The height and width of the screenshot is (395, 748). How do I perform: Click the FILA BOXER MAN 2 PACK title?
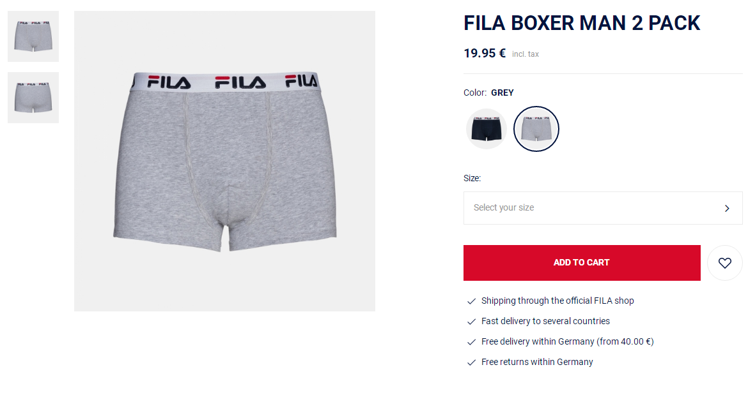(x=582, y=23)
